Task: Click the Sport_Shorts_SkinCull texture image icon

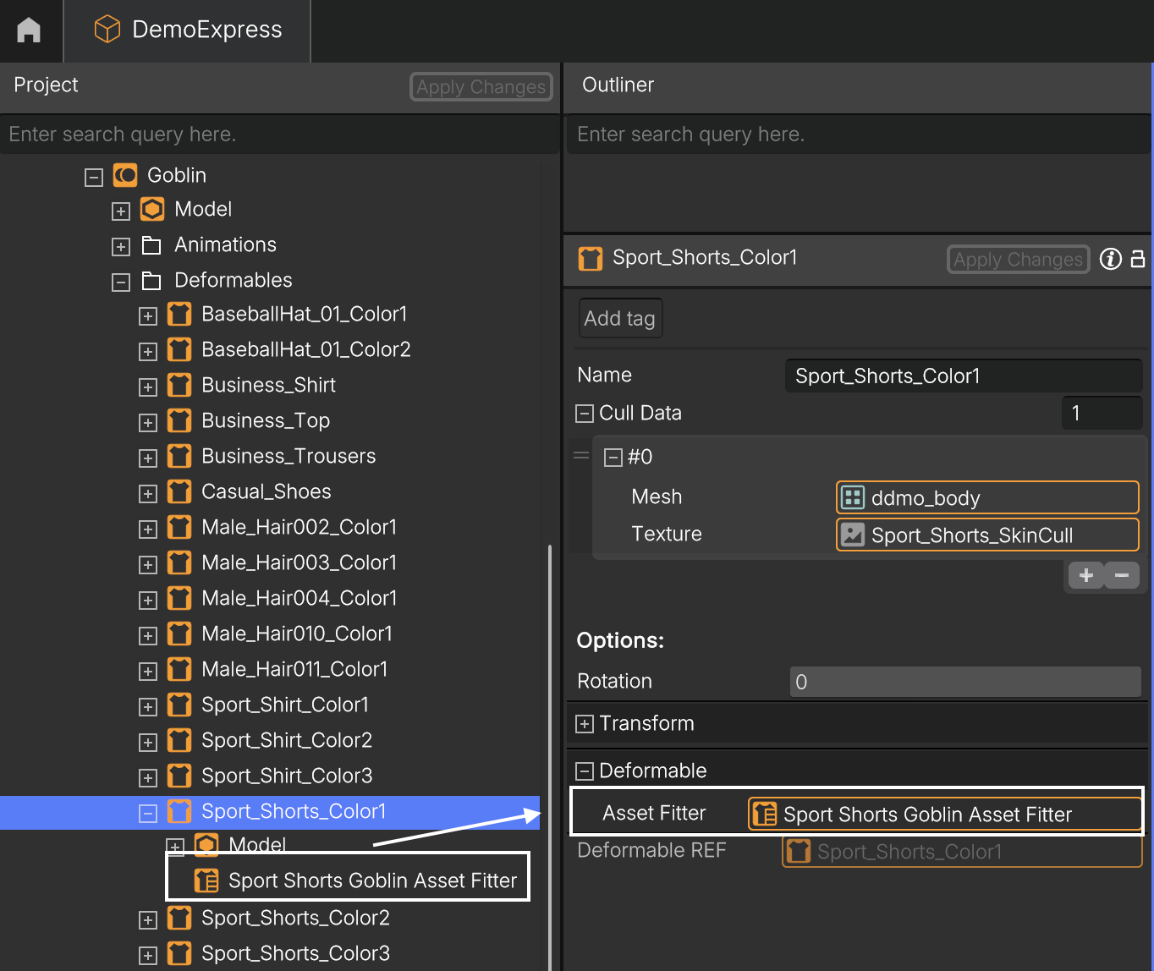Action: 853,535
